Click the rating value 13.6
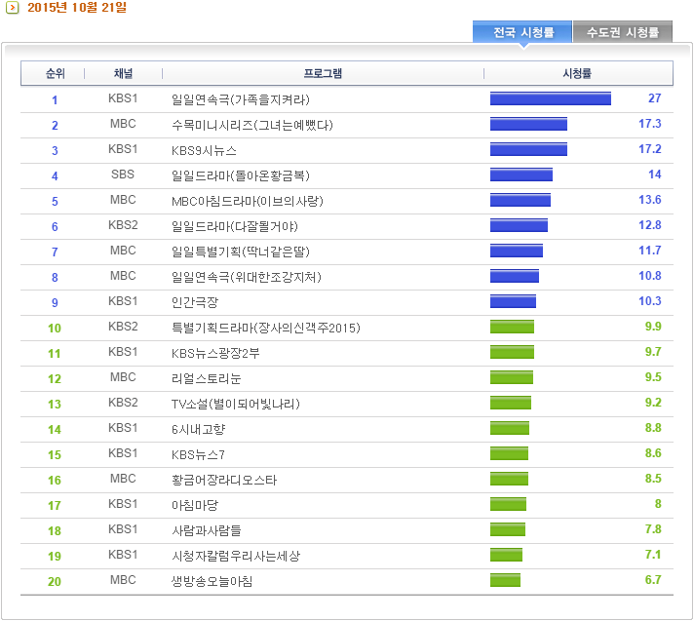The image size is (694, 621). (x=650, y=200)
